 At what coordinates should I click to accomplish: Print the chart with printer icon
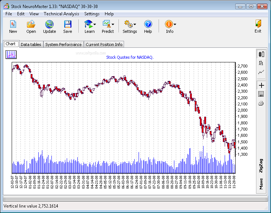261,103
